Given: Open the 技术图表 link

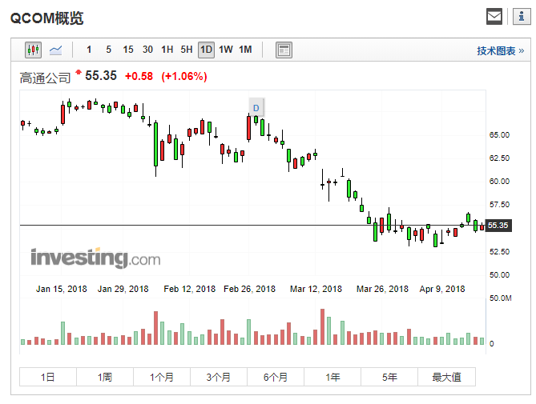Looking at the screenshot, I should point(501,51).
